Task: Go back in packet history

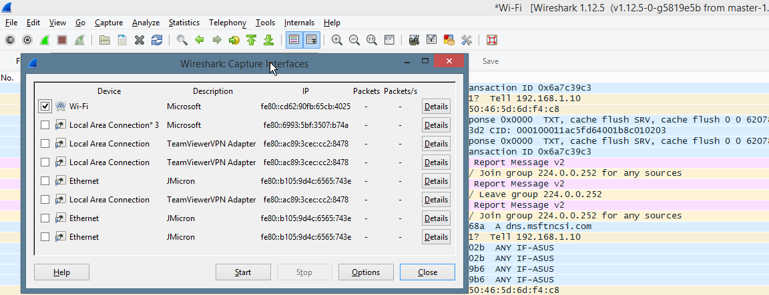Action: [199, 40]
